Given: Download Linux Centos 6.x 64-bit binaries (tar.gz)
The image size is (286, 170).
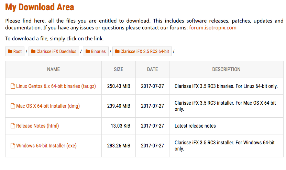Looking at the screenshot, I should click(x=56, y=86).
